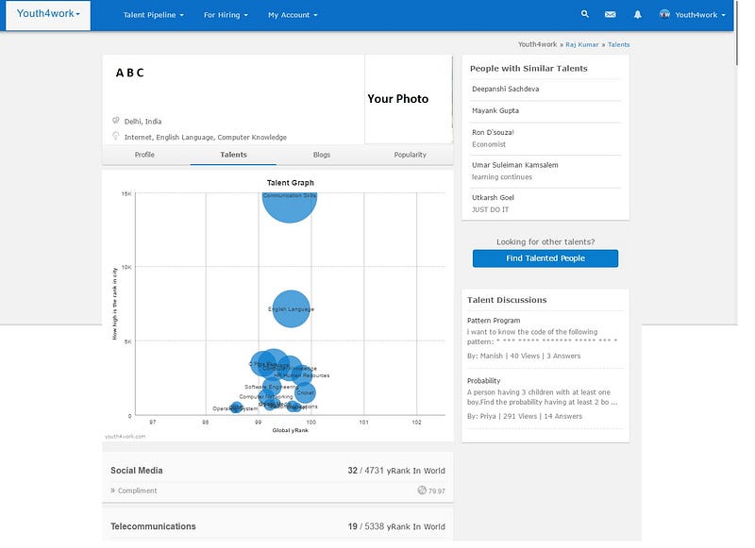Open Umar Suleiman Kamsalem's profile
This screenshot has height=548, width=755.
pos(515,165)
